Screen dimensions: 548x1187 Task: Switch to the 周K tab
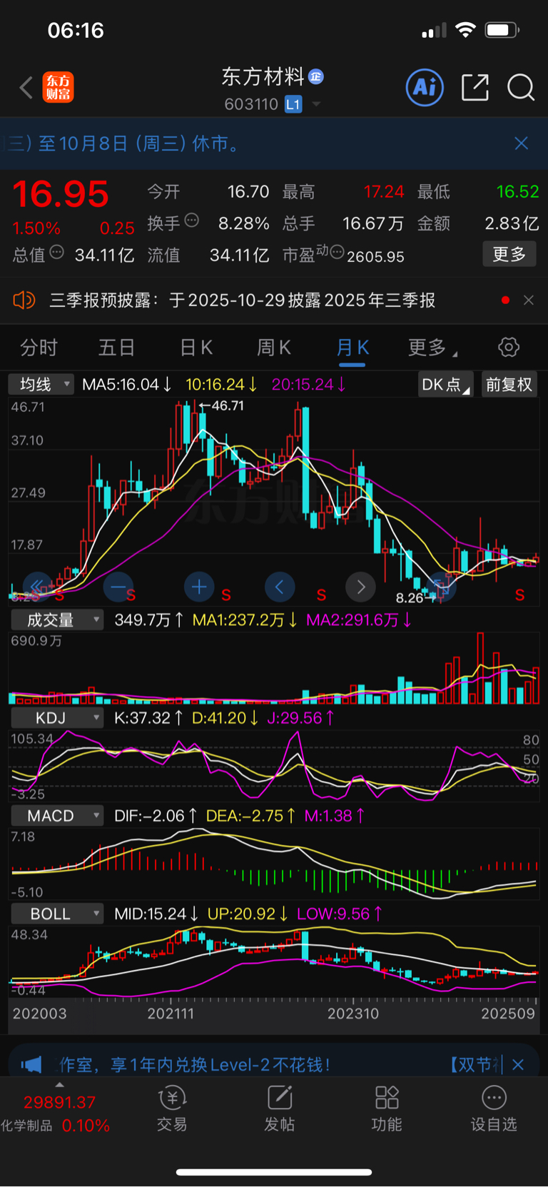[x=274, y=348]
